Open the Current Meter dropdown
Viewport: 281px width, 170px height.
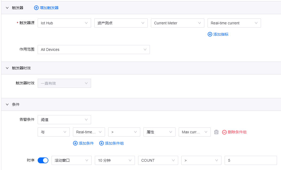[x=177, y=23]
